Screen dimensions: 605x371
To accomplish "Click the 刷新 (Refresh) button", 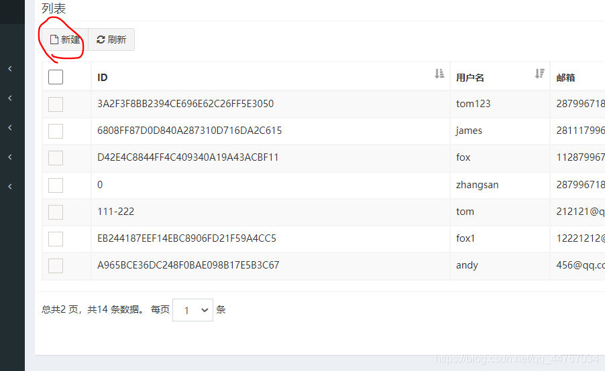I will 111,40.
